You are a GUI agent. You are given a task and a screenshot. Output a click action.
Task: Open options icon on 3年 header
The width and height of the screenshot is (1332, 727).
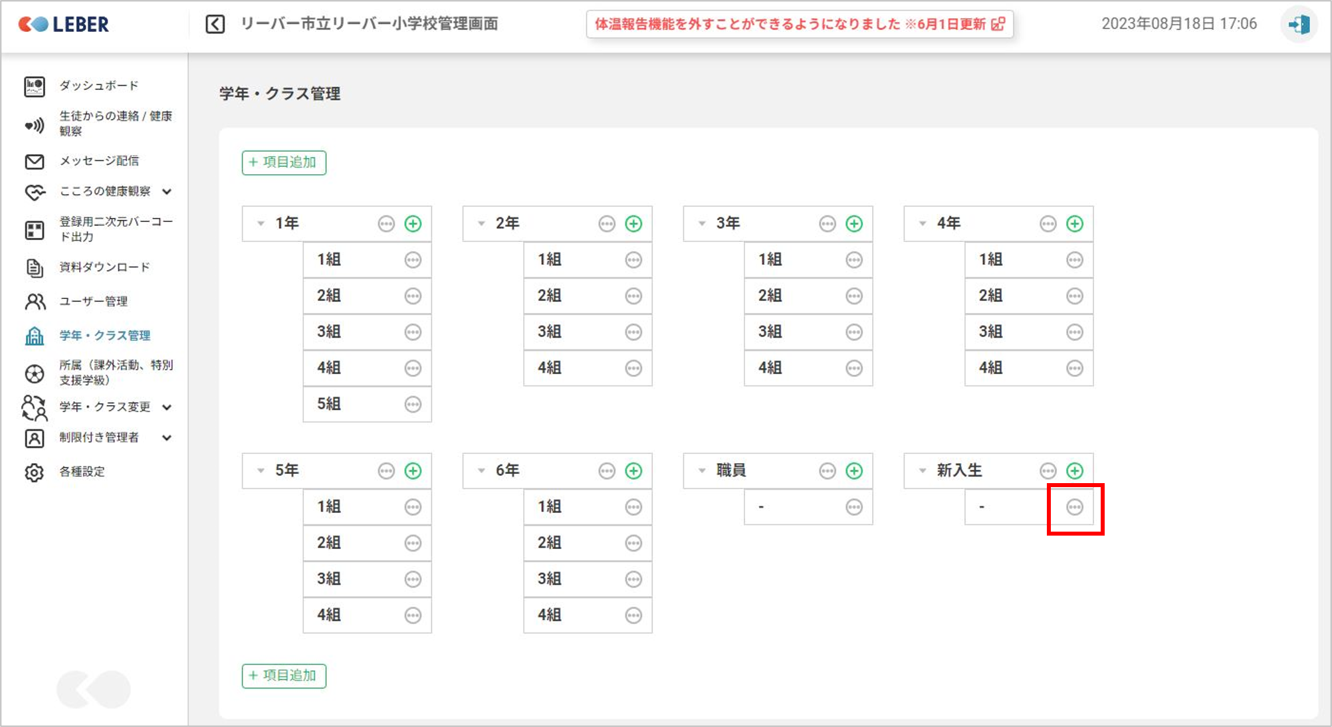pos(827,224)
